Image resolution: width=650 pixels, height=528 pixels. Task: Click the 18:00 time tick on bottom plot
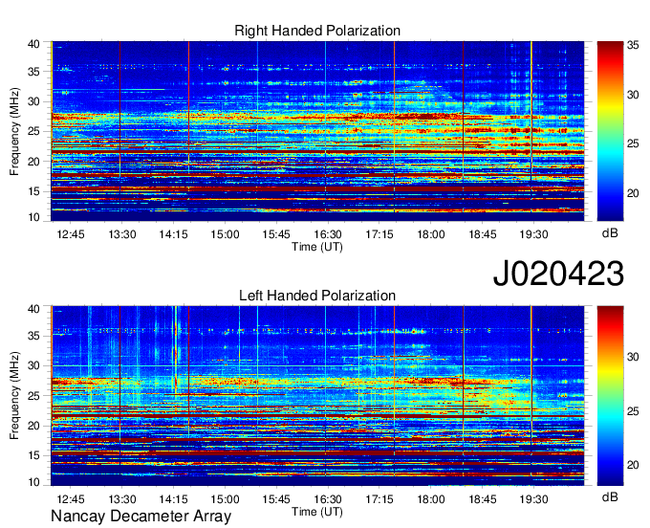pos(431,499)
